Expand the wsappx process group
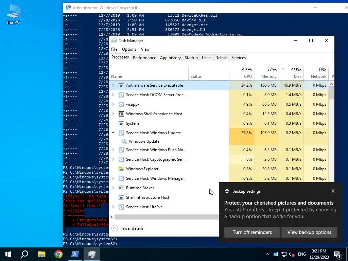Image resolution: width=348 pixels, height=261 pixels. (x=113, y=104)
